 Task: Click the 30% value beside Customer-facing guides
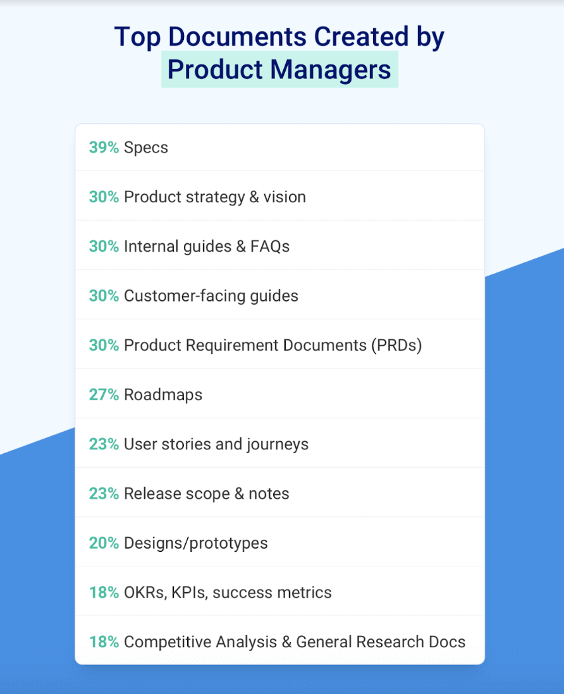coord(104,296)
